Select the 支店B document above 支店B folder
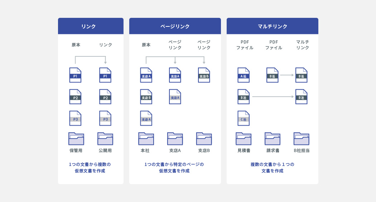Screen dimensions: 376x202 pos(204,75)
